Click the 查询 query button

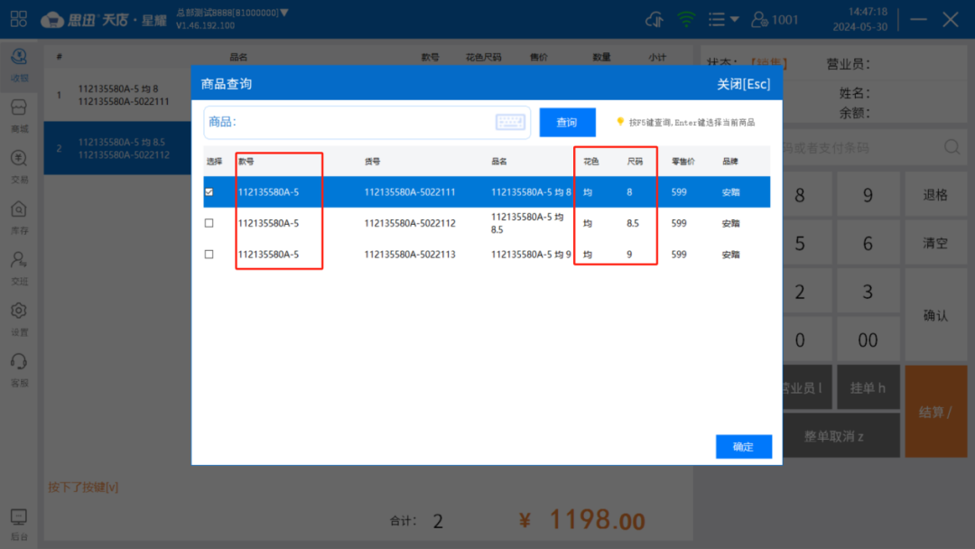tap(567, 122)
